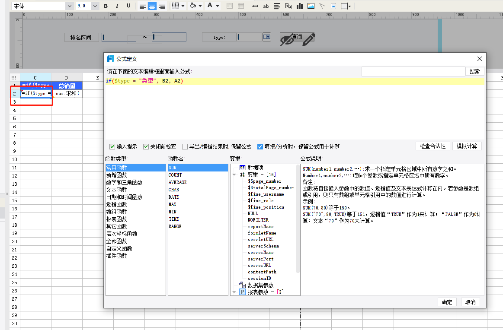This screenshot has height=330, width=503.
Task: Click the function search input field
Action: 413,71
